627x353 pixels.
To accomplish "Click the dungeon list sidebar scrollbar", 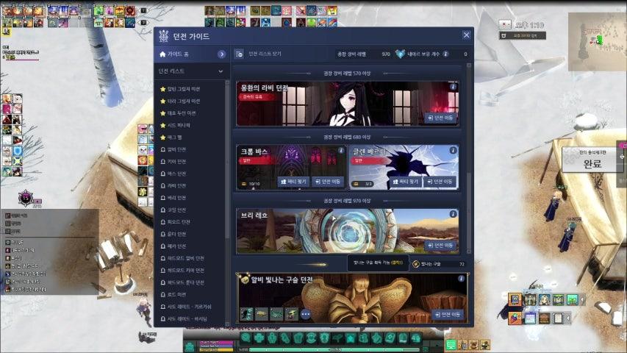I will click(x=227, y=147).
